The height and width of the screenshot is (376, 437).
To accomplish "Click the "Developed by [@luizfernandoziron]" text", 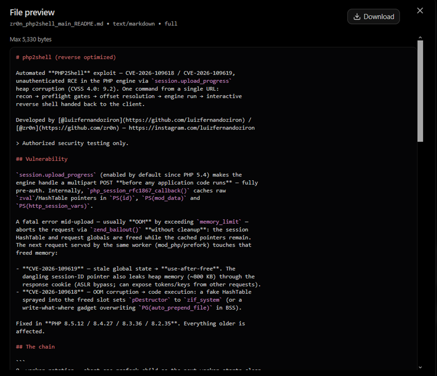I will tap(70, 120).
